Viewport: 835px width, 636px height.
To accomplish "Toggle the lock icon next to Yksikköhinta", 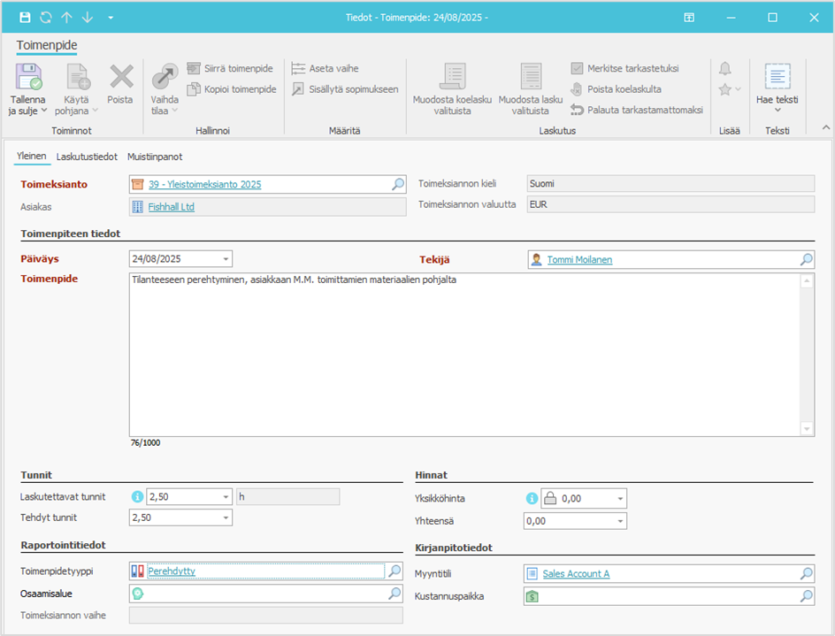I will click(549, 498).
